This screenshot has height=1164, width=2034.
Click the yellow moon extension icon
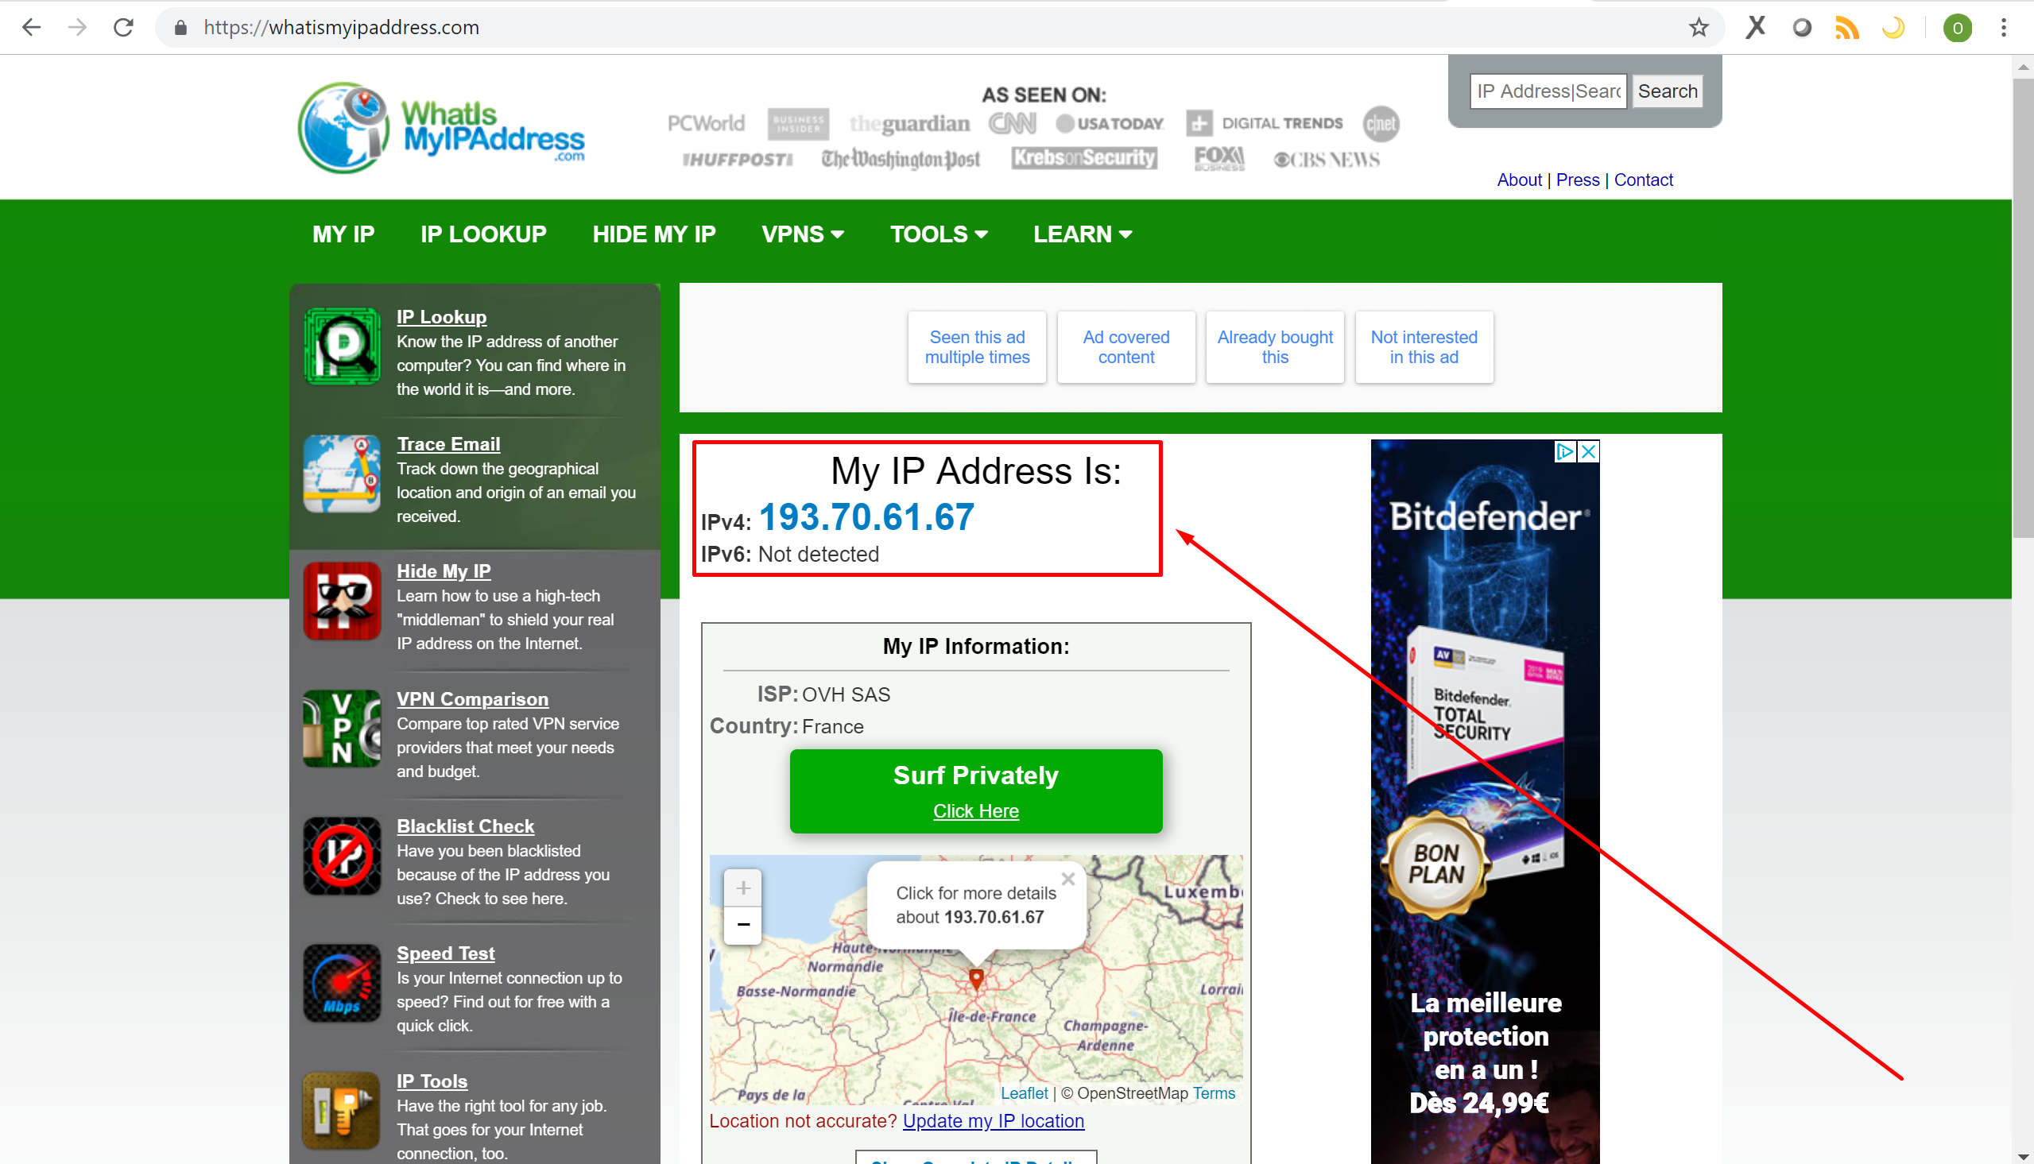(x=1893, y=28)
